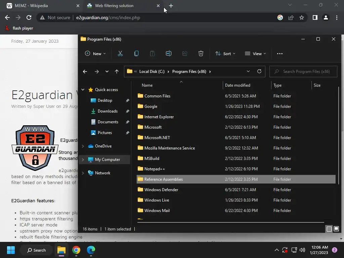Open a new Chrome tab
Image resolution: width=344 pixels, height=258 pixels.
171,6
